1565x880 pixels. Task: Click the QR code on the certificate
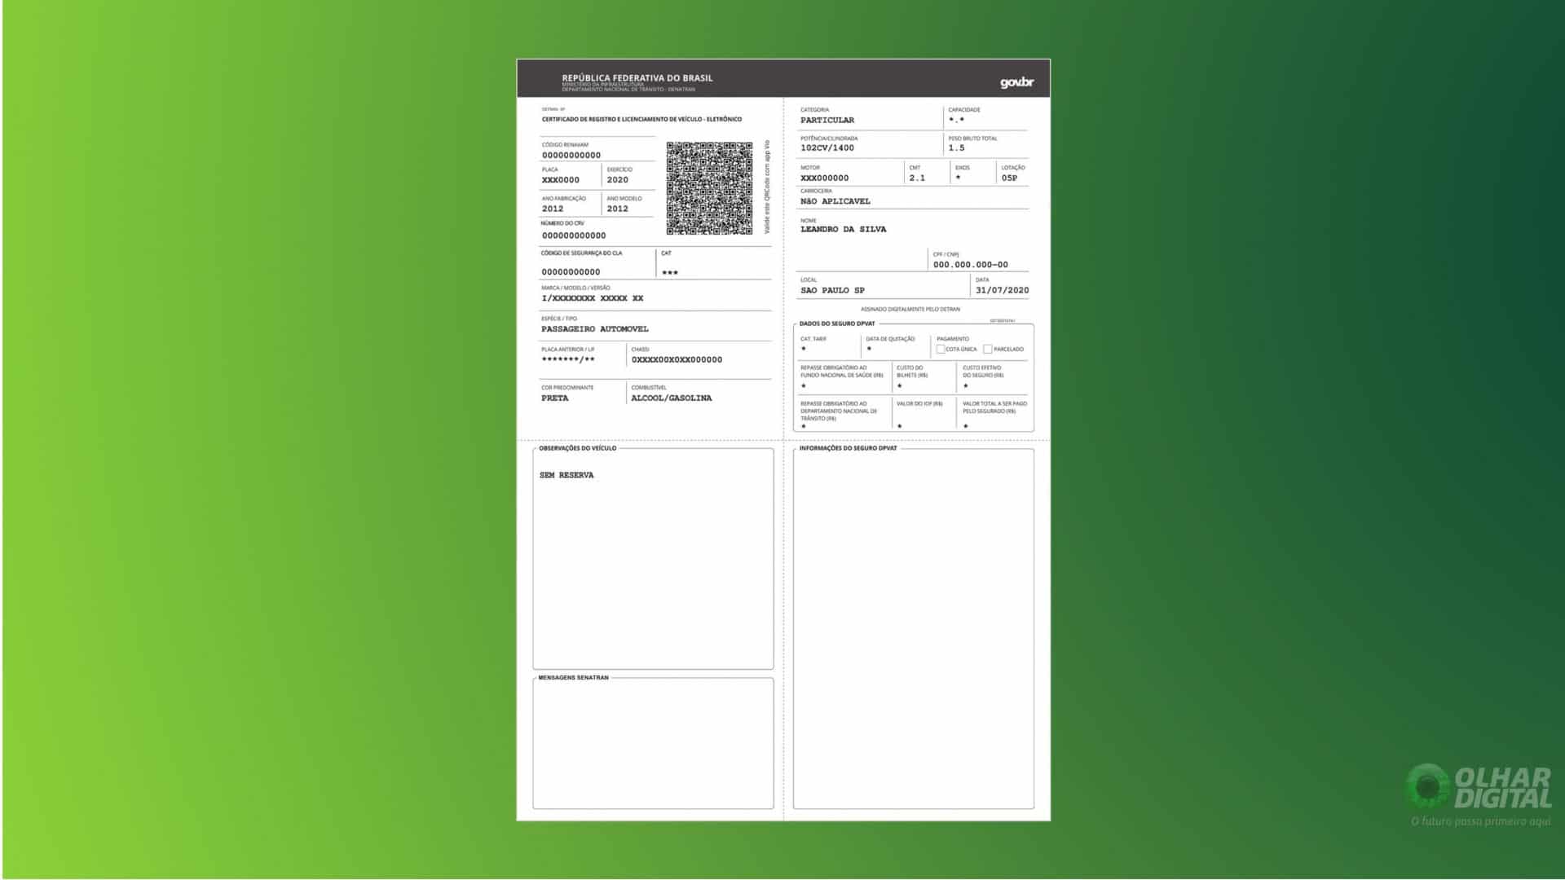click(709, 188)
